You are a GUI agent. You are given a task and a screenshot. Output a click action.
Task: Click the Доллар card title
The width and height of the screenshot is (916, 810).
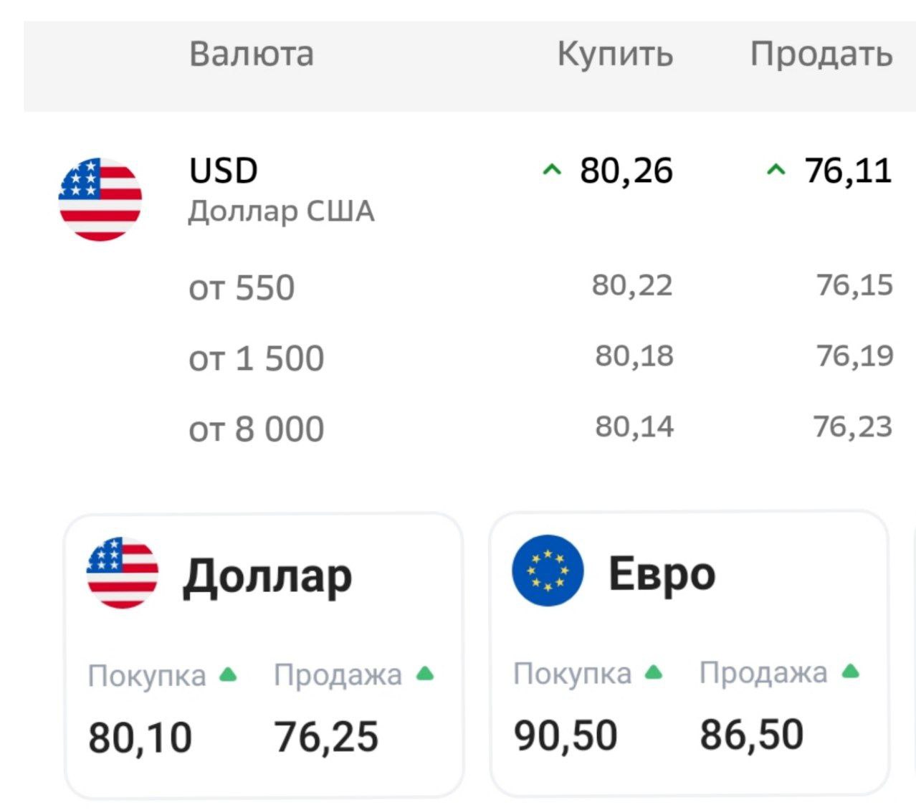(268, 572)
